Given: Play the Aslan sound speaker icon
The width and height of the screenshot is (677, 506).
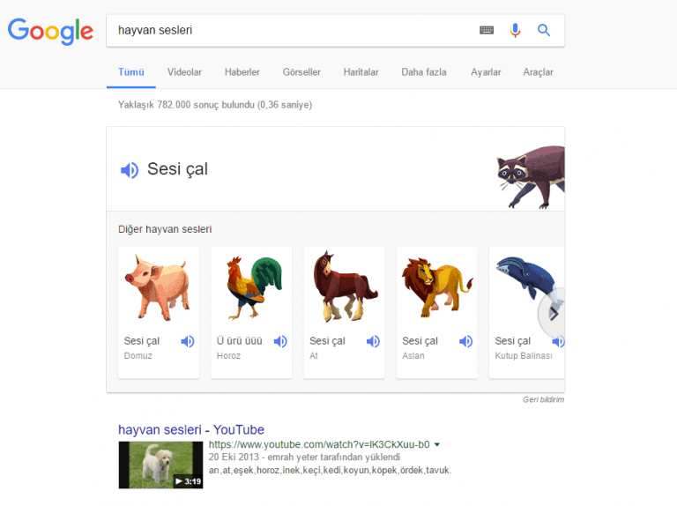Looking at the screenshot, I should 465,341.
